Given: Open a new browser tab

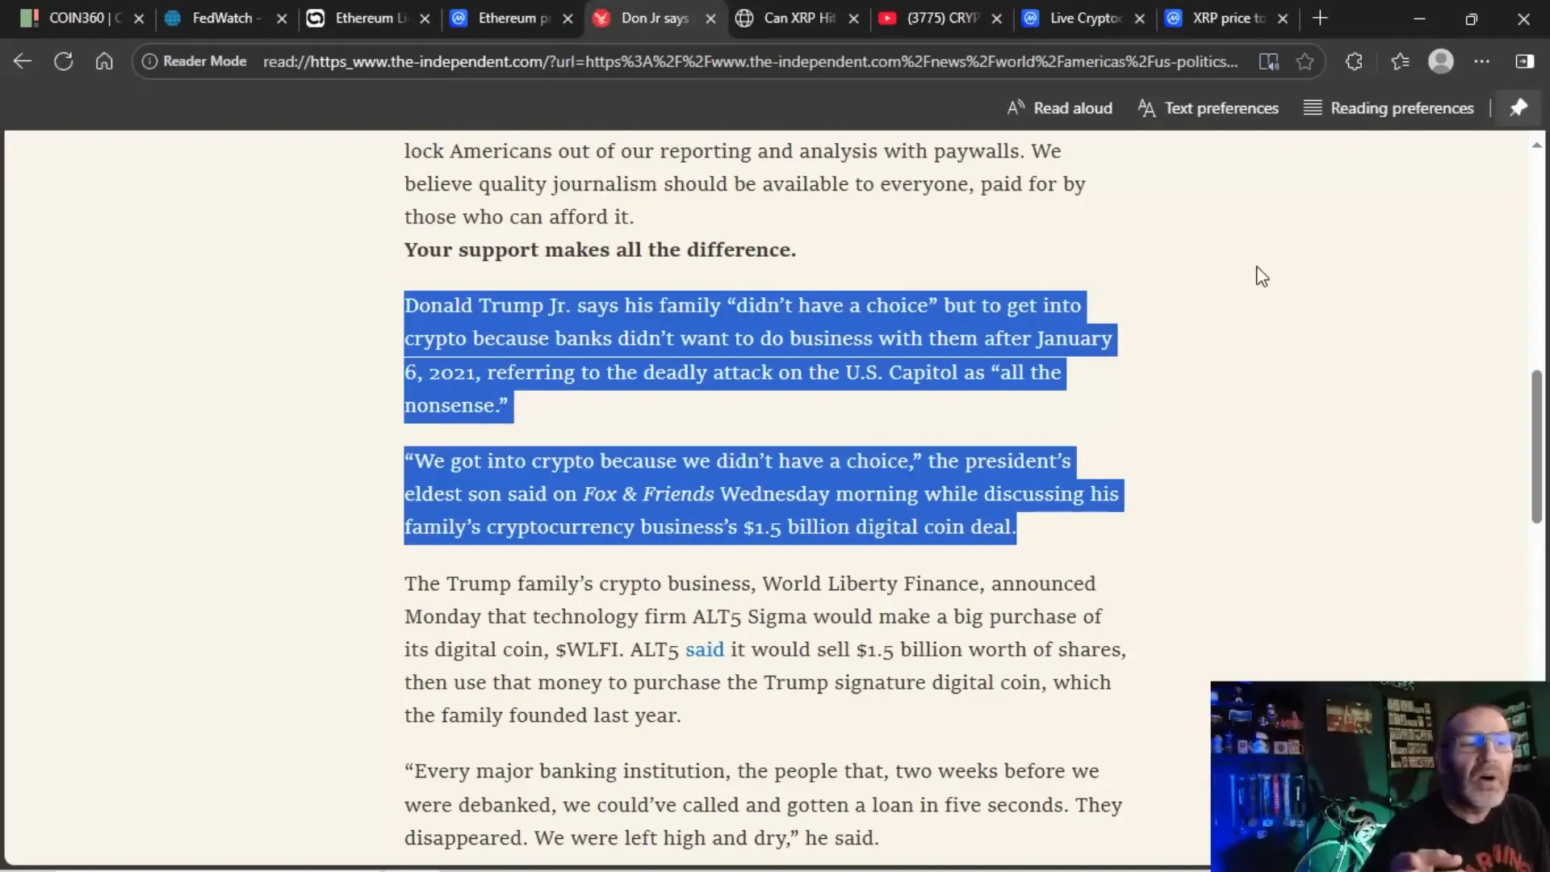Looking at the screenshot, I should click(x=1320, y=18).
